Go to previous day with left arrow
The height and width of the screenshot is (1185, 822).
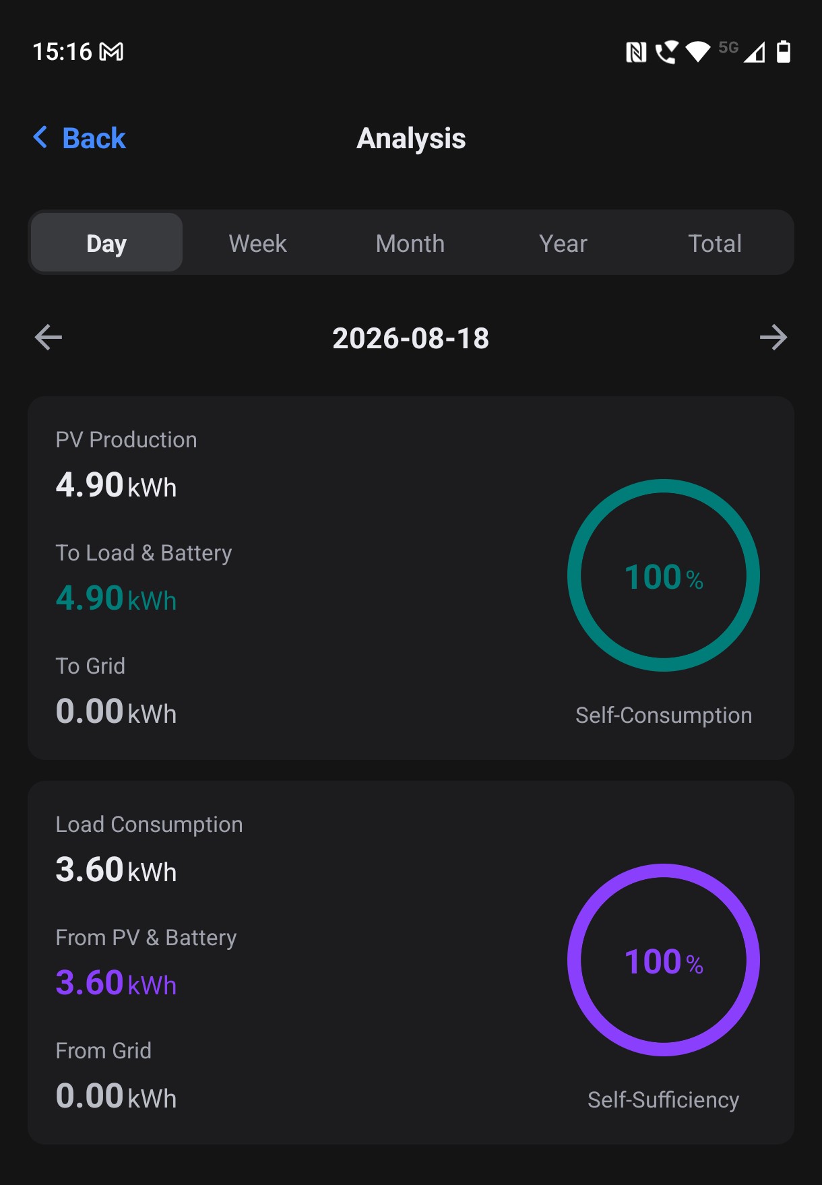click(49, 338)
